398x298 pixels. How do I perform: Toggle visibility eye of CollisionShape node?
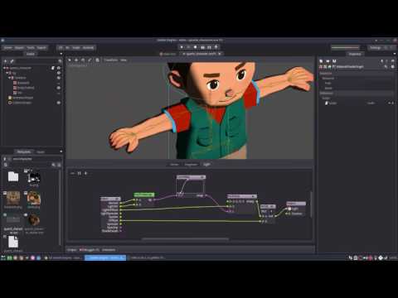pyautogui.click(x=59, y=103)
